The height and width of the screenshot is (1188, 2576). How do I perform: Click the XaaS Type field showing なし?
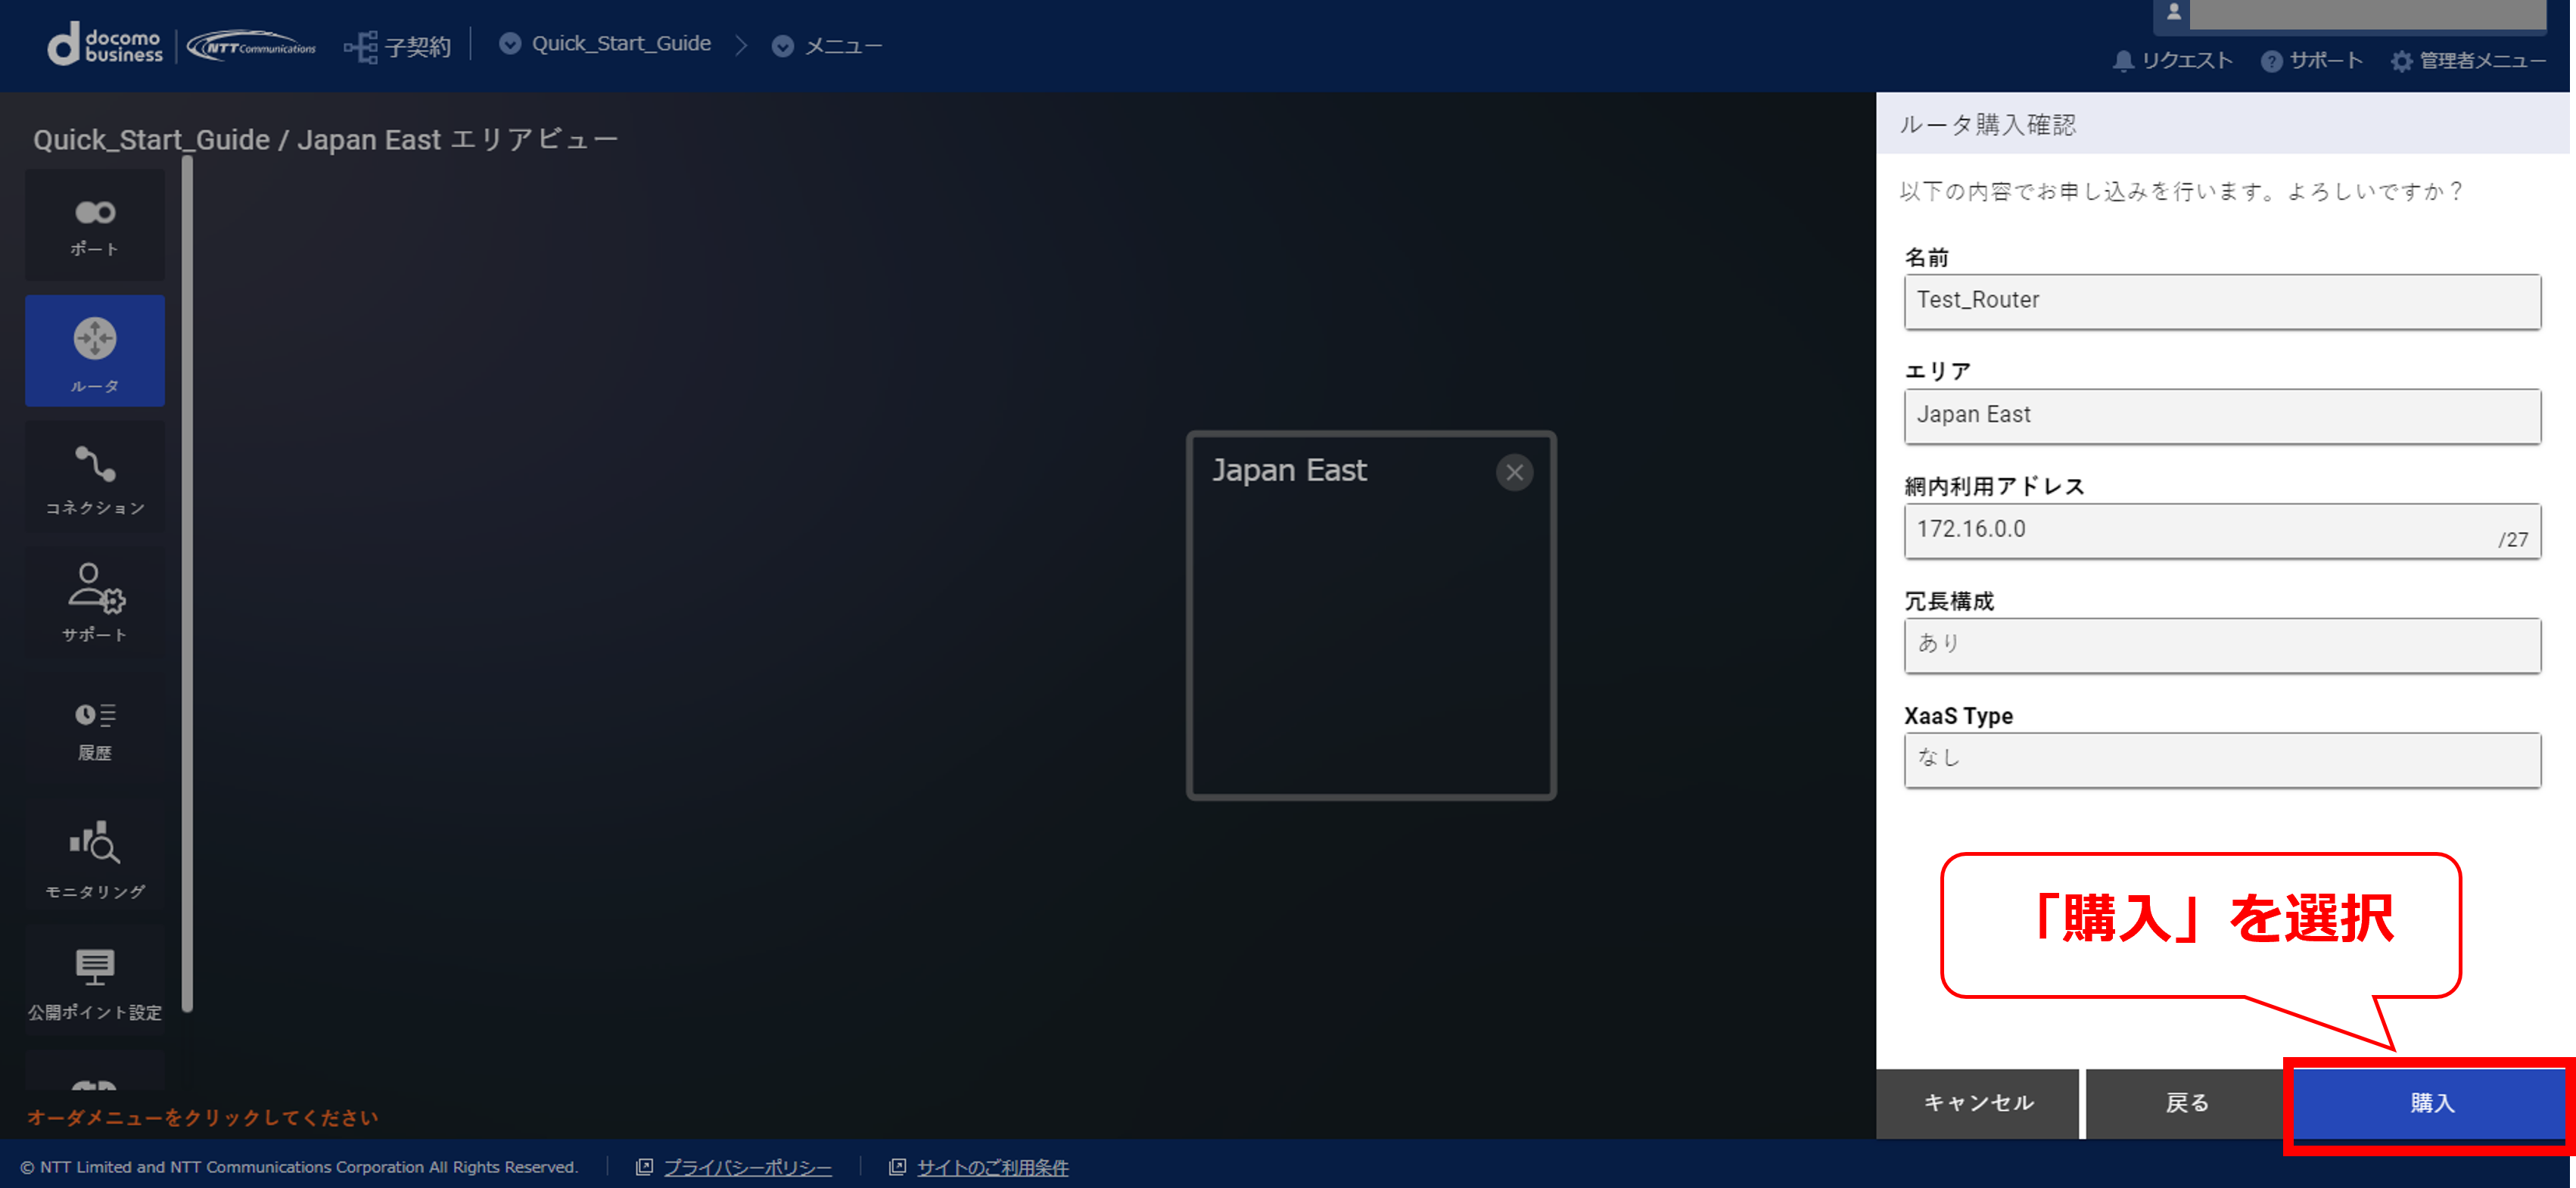2222,760
